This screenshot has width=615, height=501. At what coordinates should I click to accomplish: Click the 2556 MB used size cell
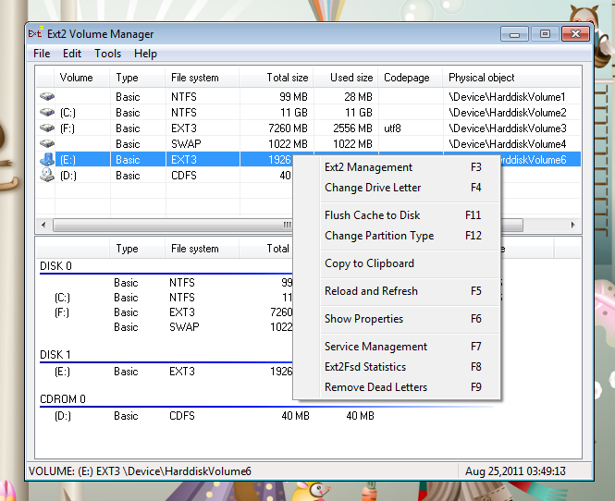click(352, 128)
